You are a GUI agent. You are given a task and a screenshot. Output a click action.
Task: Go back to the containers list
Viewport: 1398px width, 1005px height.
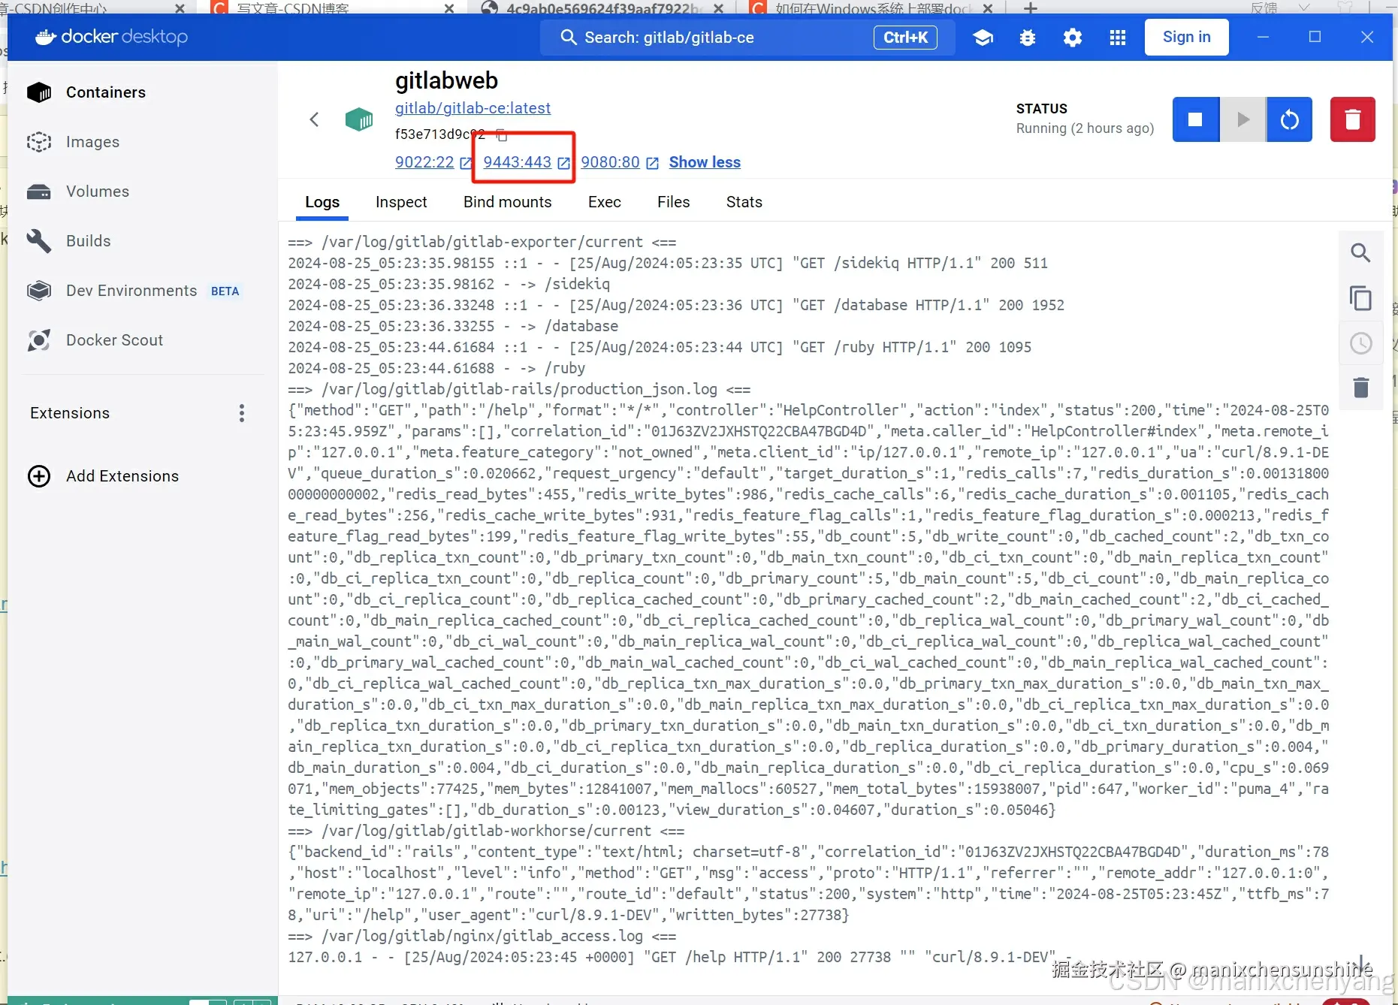coord(315,119)
